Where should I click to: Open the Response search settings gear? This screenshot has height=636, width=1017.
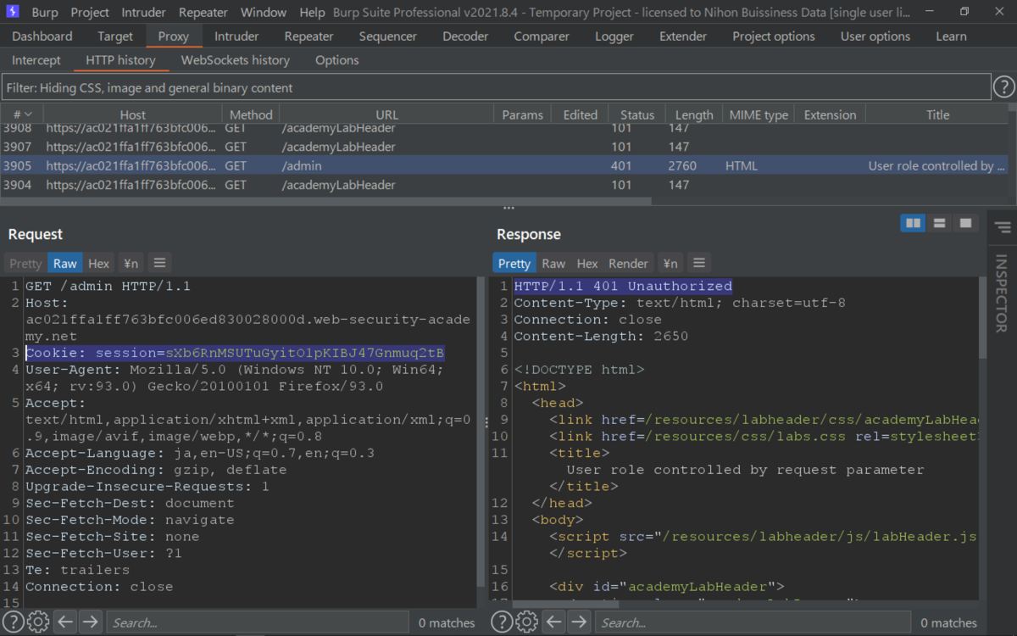[x=526, y=622]
